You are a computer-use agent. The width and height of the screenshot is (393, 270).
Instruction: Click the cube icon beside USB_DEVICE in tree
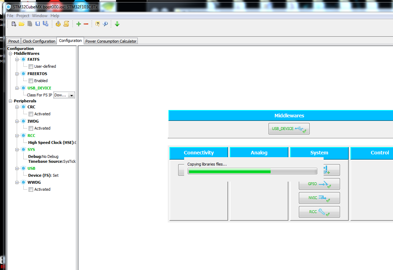click(x=24, y=88)
